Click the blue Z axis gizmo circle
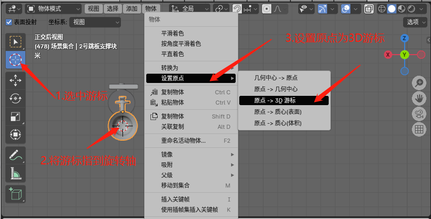Viewport: 431px width, 219px height. click(x=404, y=38)
